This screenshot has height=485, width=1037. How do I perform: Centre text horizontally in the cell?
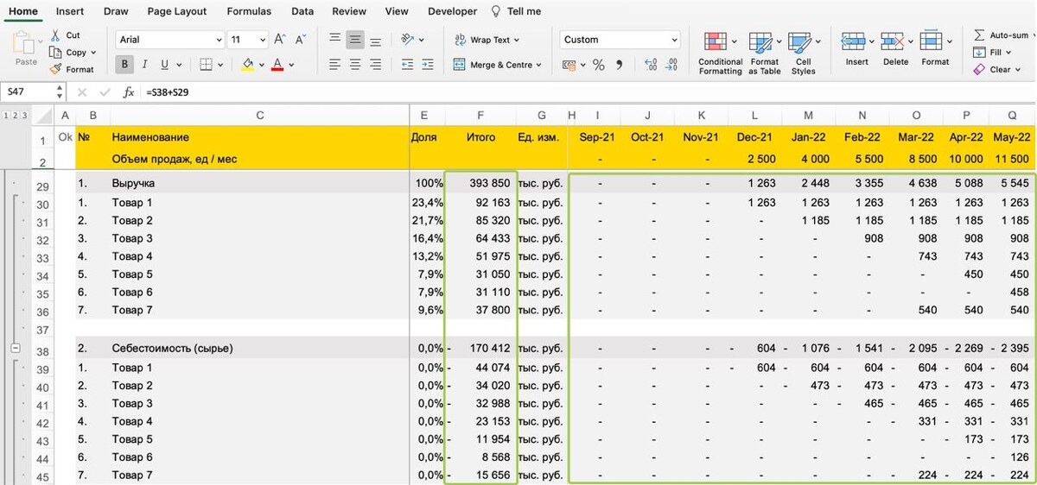tap(354, 65)
